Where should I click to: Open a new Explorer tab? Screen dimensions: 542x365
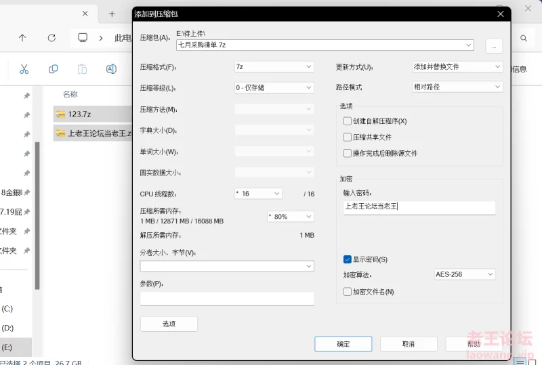112,14
